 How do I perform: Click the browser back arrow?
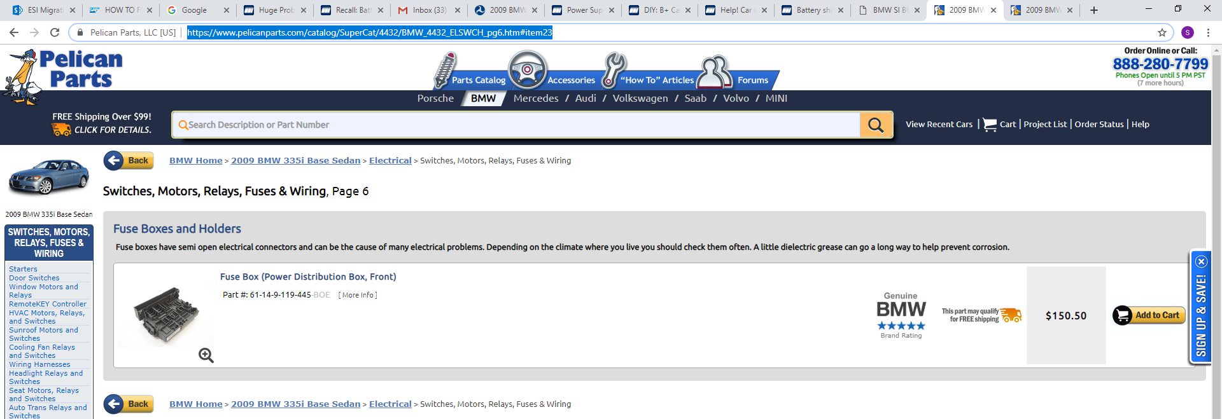point(14,32)
